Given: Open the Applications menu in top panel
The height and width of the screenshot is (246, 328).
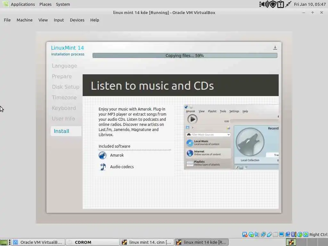Looking at the screenshot, I should tap(23, 4).
